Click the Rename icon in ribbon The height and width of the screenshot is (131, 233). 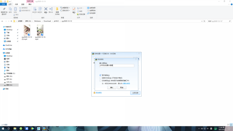[51, 10]
